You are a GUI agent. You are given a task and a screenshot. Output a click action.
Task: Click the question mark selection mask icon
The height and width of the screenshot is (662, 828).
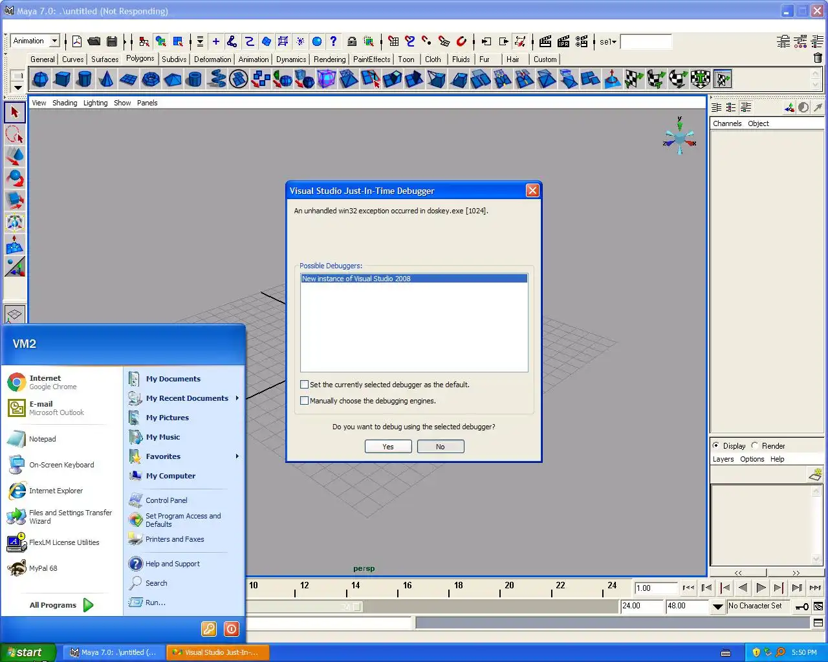[333, 41]
